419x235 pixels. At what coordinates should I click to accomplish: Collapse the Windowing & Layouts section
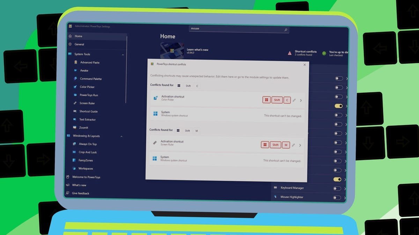pyautogui.click(x=122, y=136)
